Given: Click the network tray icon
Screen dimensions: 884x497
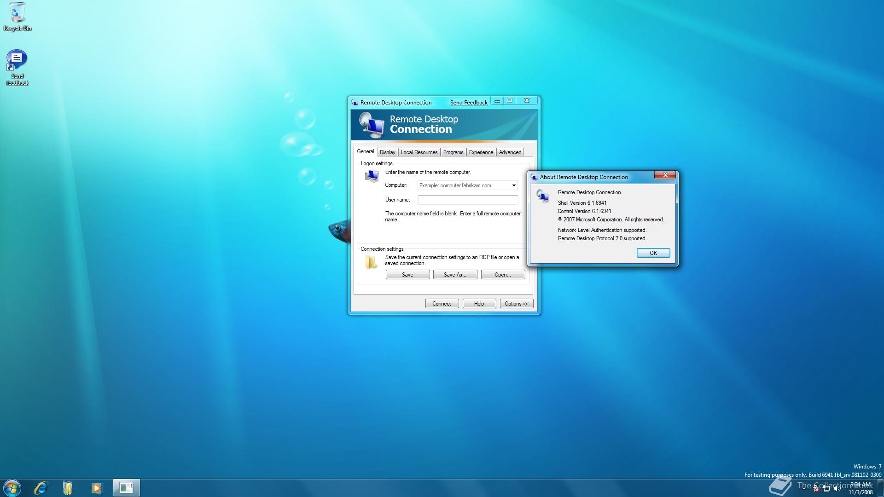Looking at the screenshot, I should tap(826, 488).
